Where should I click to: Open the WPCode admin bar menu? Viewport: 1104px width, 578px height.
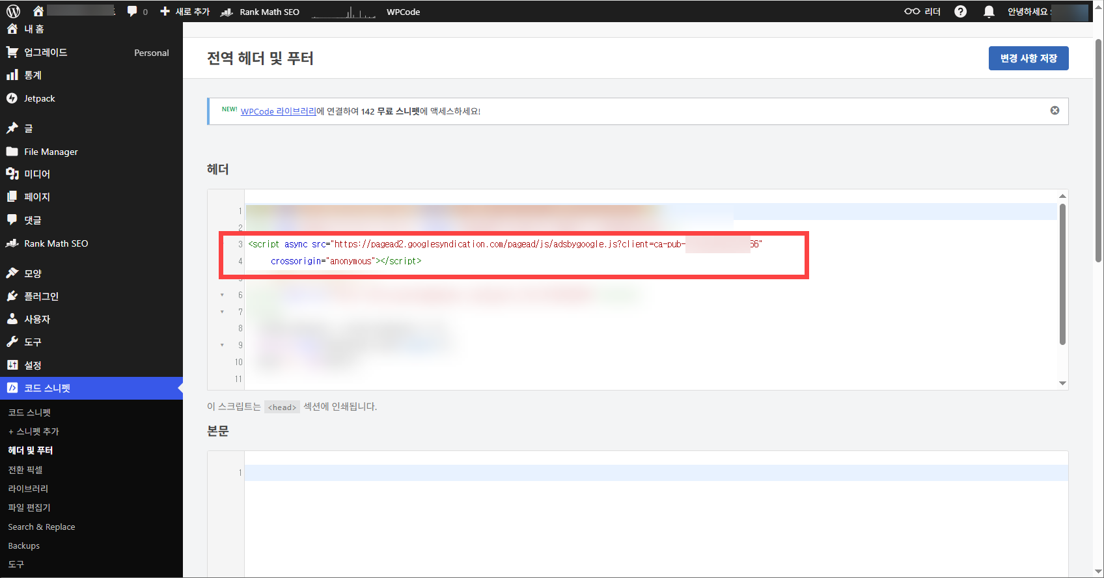(x=403, y=12)
